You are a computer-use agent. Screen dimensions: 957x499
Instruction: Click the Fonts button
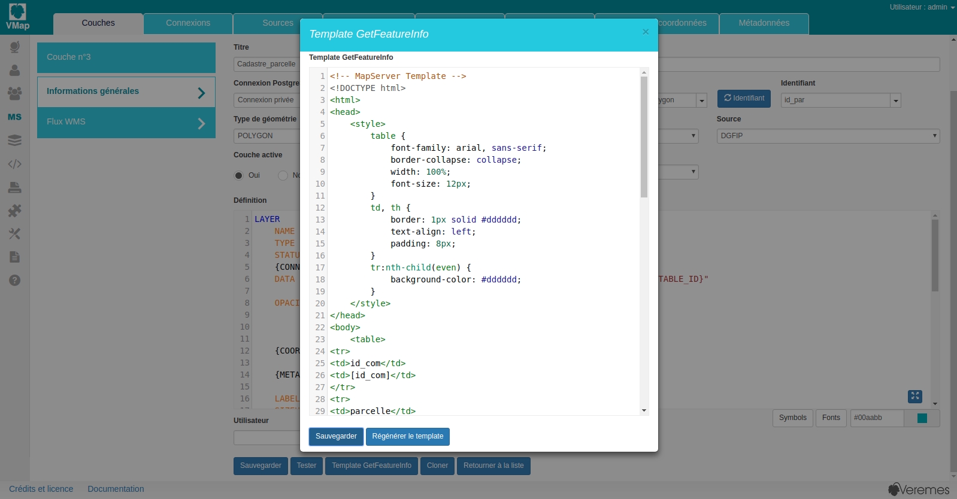831,418
